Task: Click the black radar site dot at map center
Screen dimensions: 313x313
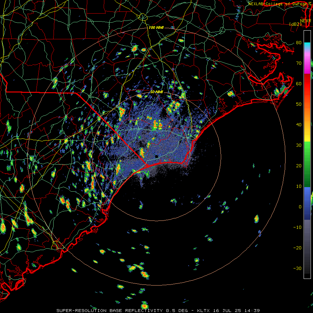Action: tap(156, 156)
